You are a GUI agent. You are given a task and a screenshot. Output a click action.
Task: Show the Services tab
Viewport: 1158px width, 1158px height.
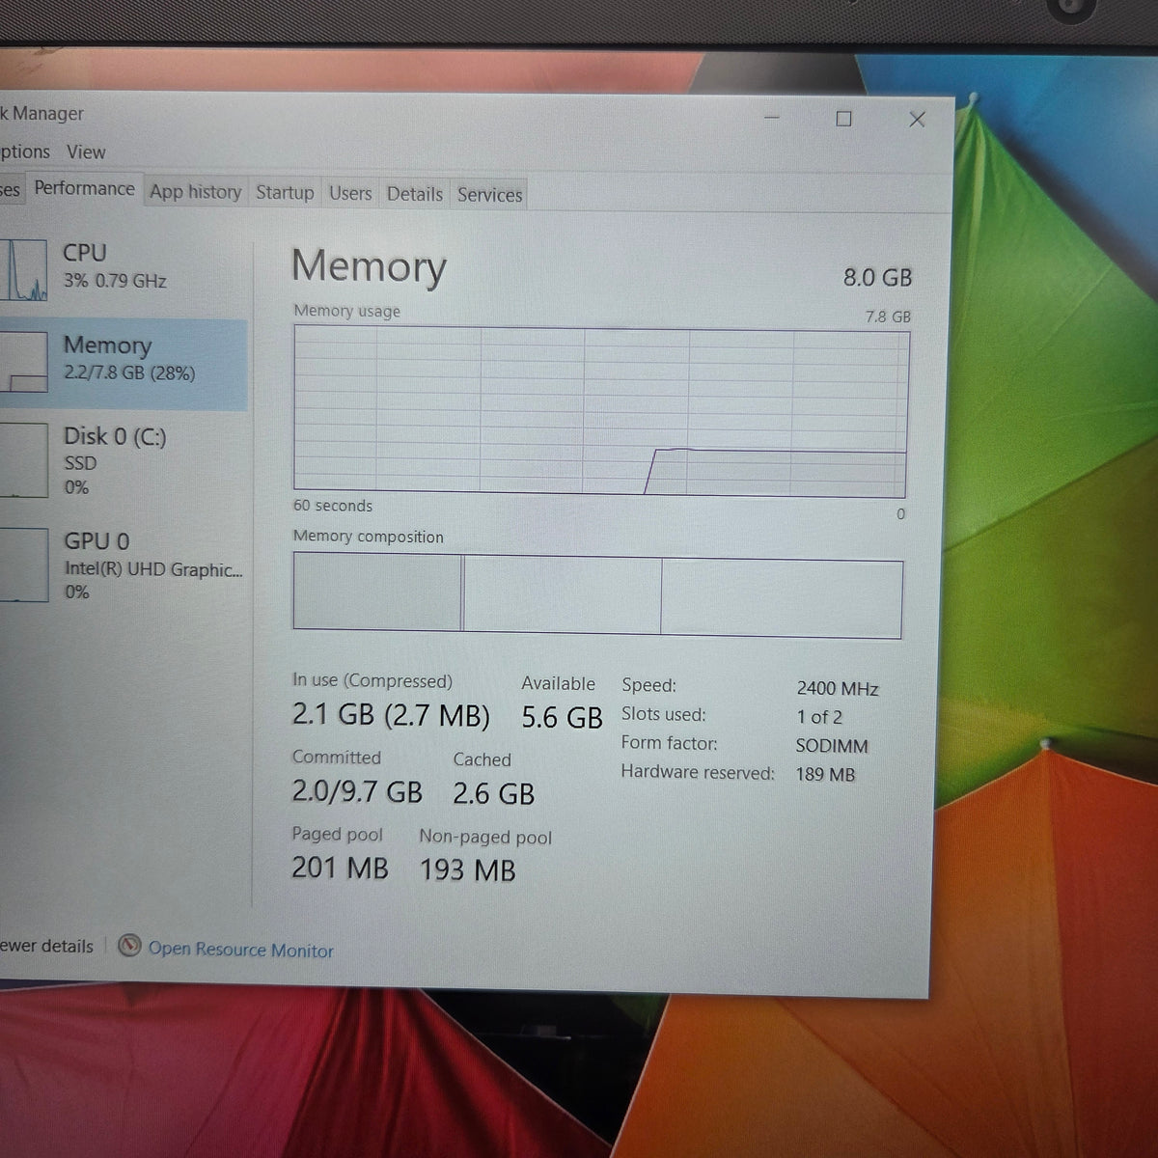coord(489,195)
